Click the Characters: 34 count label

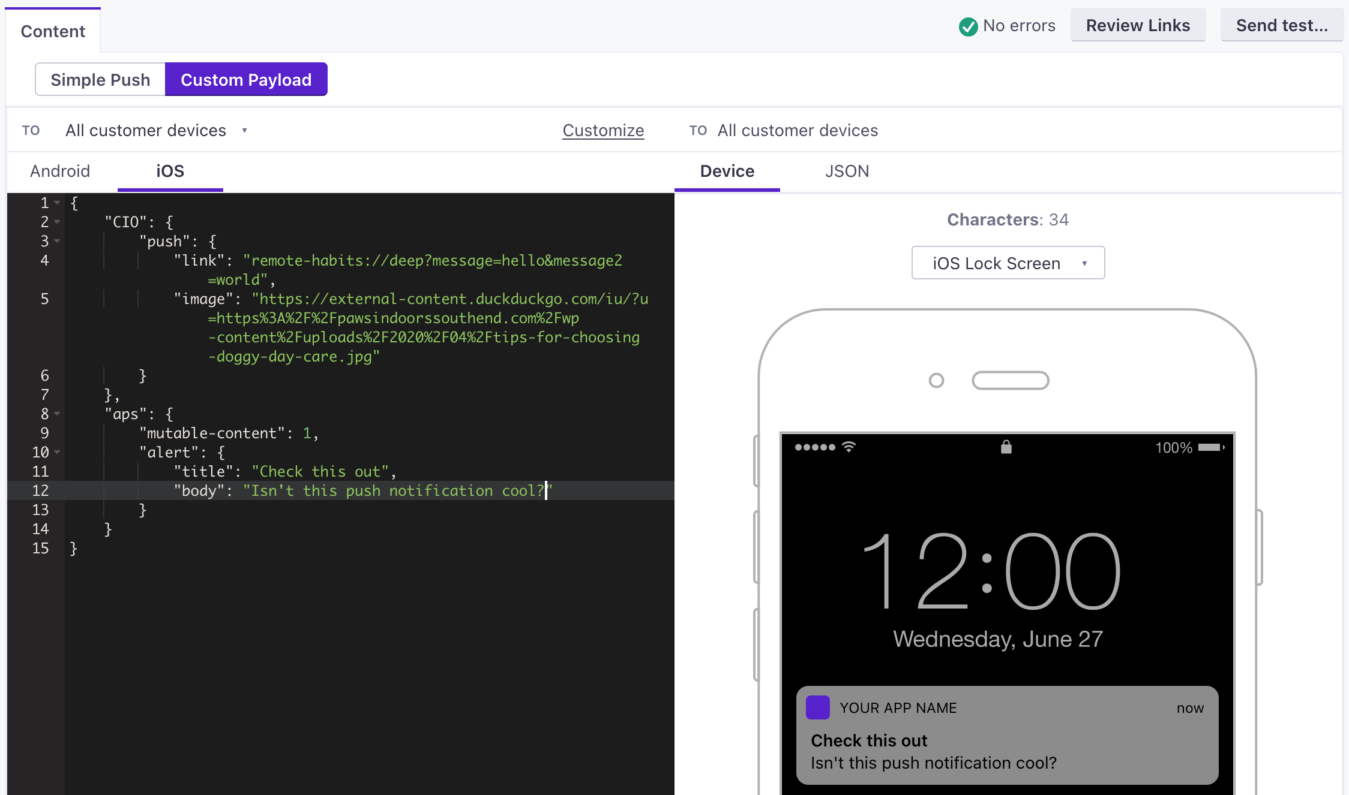(x=1008, y=219)
